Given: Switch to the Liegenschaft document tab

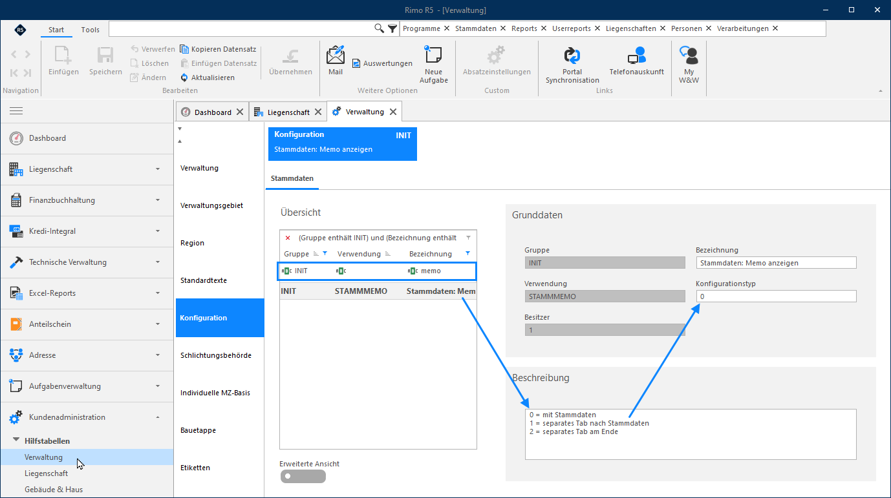Looking at the screenshot, I should click(x=289, y=112).
